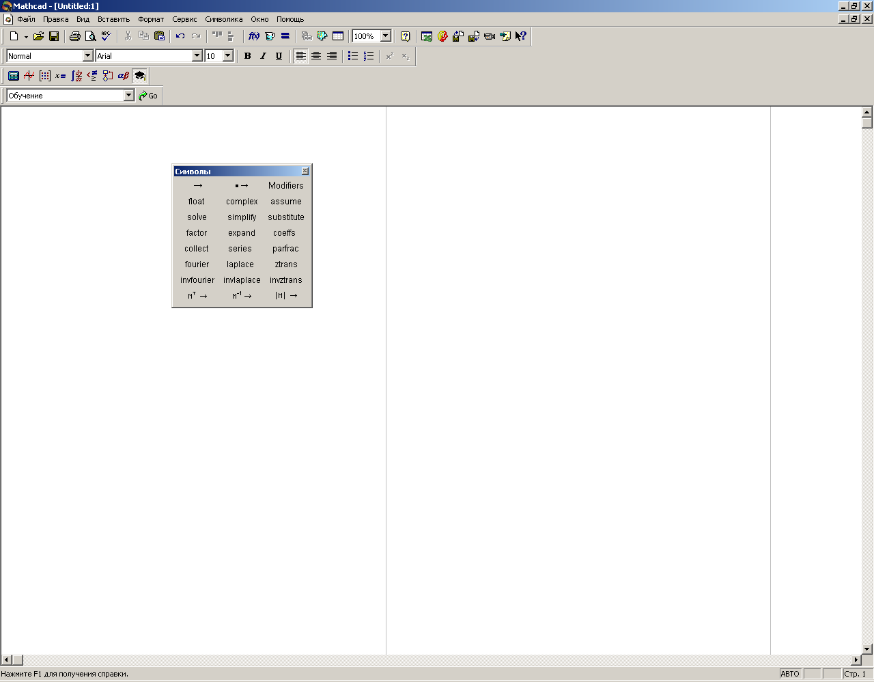Image resolution: width=874 pixels, height=682 pixels.
Task: Click the What's This help pointer icon
Action: [521, 36]
